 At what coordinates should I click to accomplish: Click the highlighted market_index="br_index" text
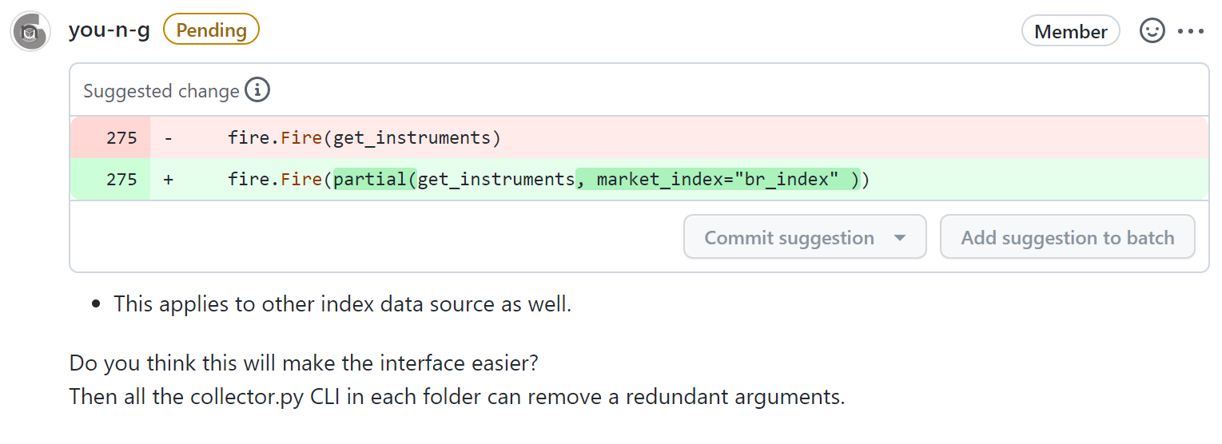click(x=714, y=179)
